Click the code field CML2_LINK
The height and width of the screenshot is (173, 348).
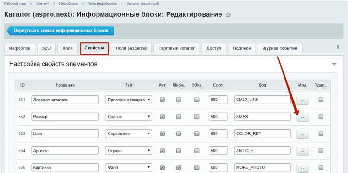(x=262, y=100)
